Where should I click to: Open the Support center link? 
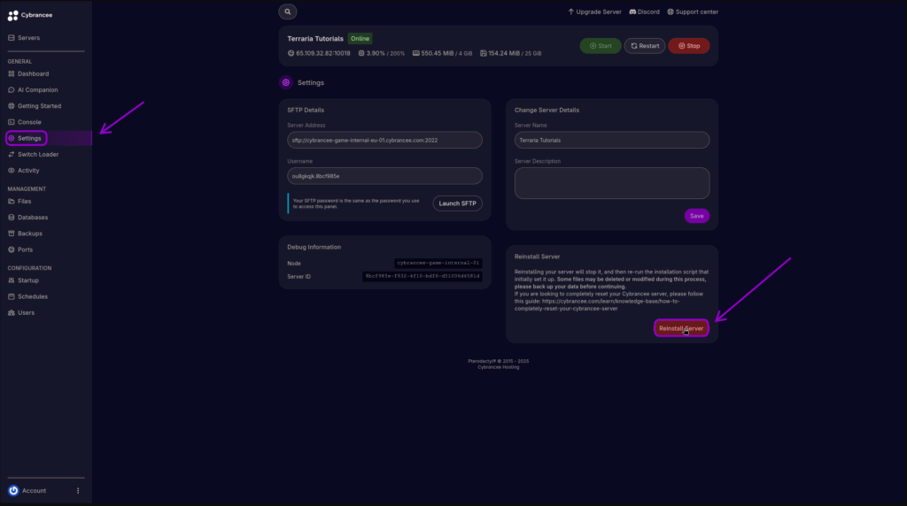click(693, 11)
